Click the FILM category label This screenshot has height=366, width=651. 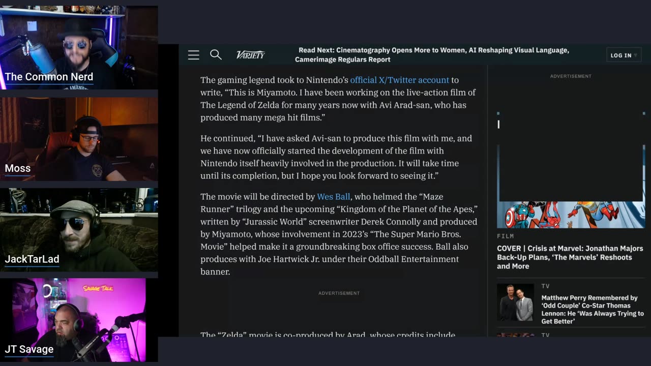point(505,236)
